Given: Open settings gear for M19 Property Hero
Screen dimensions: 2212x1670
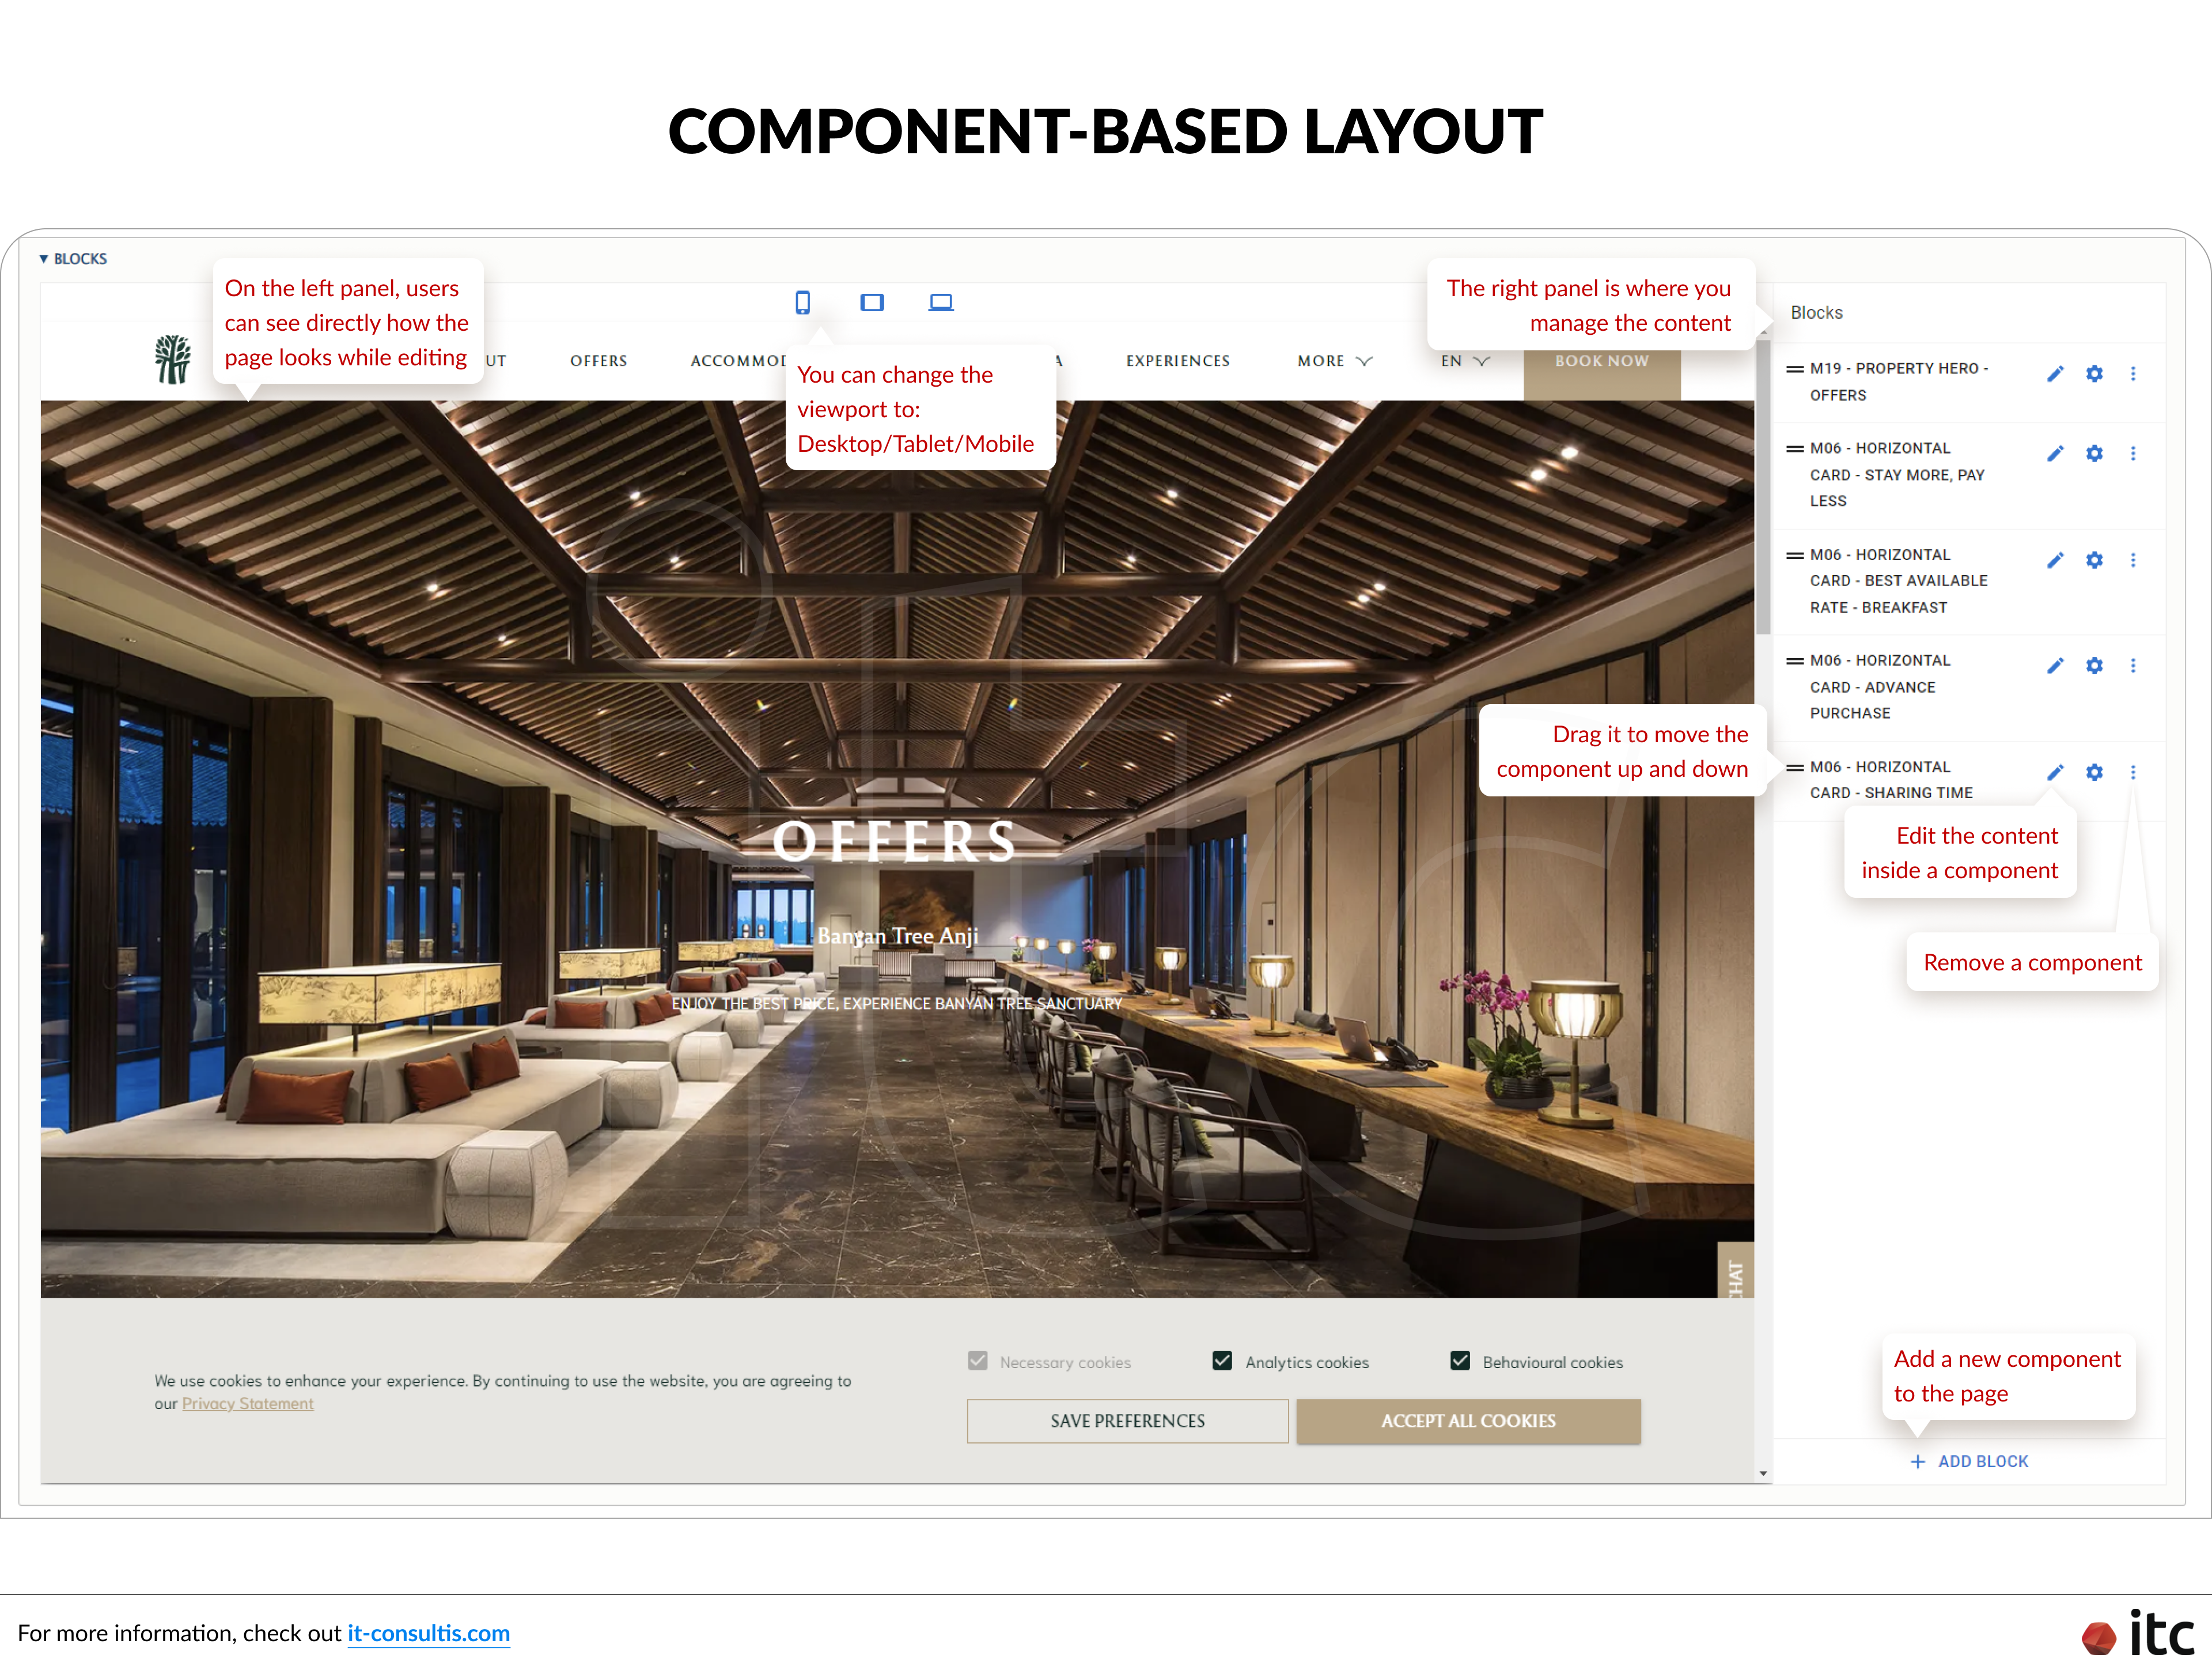Looking at the screenshot, I should pyautogui.click(x=2094, y=374).
